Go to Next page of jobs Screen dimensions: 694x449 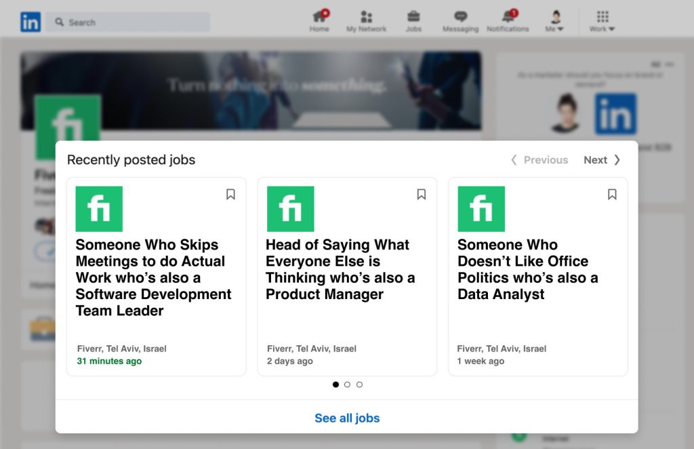tap(602, 160)
